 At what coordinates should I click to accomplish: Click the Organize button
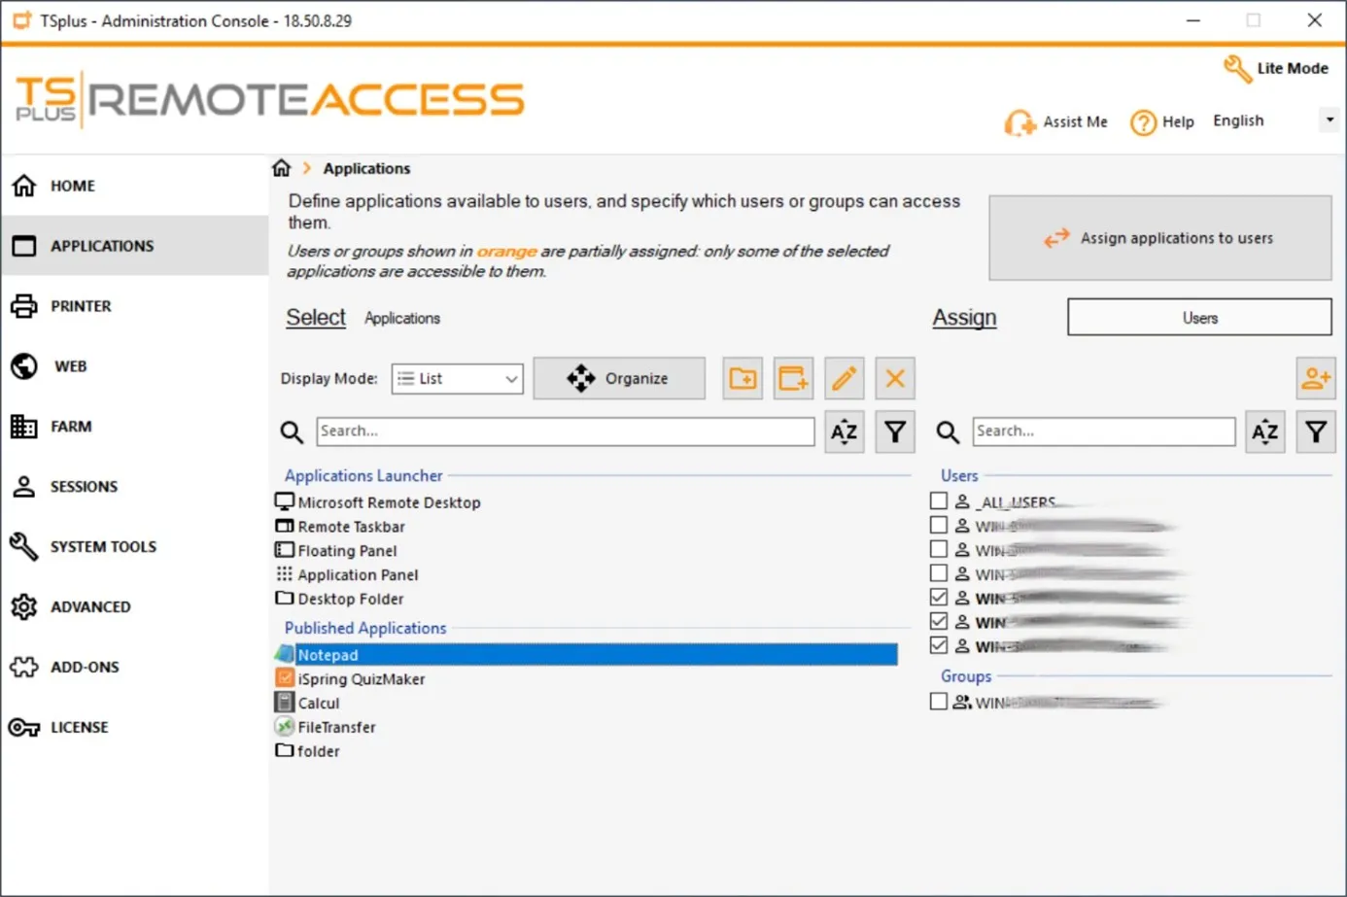[x=619, y=379]
